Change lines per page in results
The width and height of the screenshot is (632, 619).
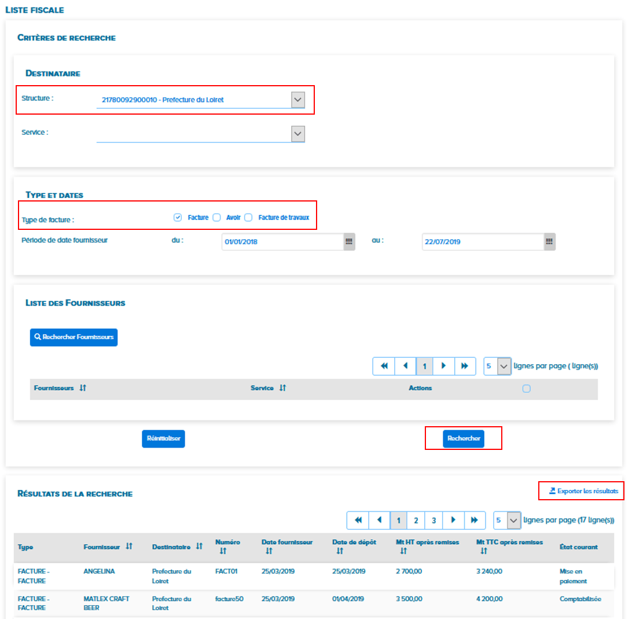click(513, 521)
